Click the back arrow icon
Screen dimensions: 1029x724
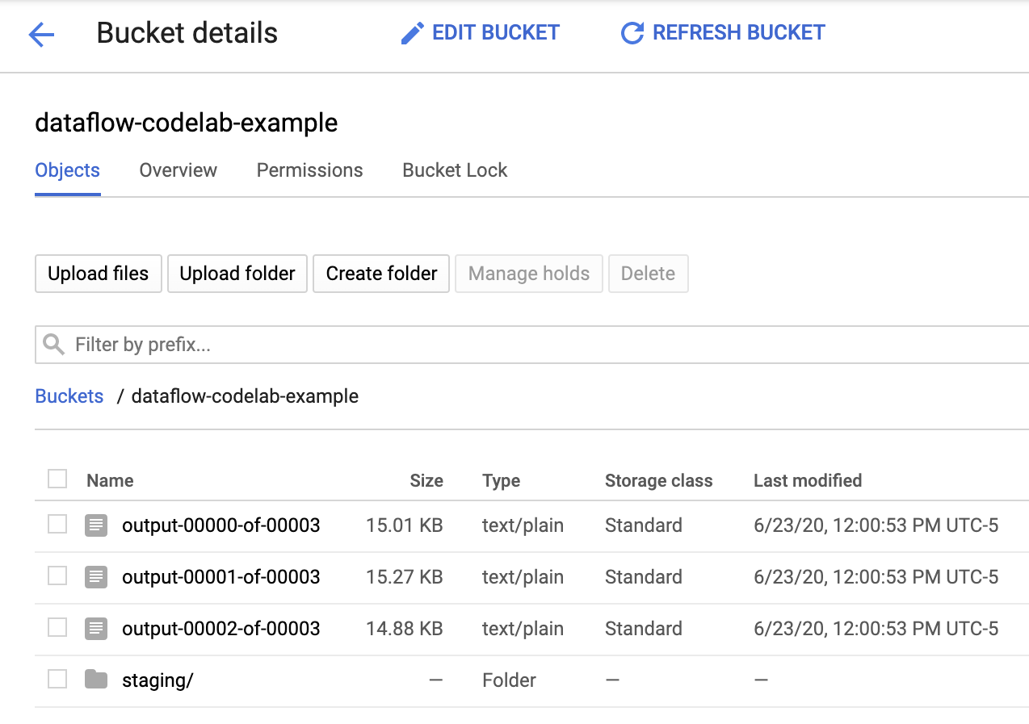[x=41, y=34]
